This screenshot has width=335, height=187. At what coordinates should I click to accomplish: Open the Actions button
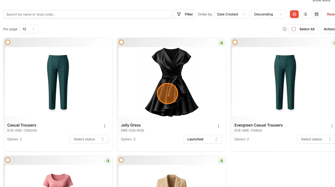[328, 29]
